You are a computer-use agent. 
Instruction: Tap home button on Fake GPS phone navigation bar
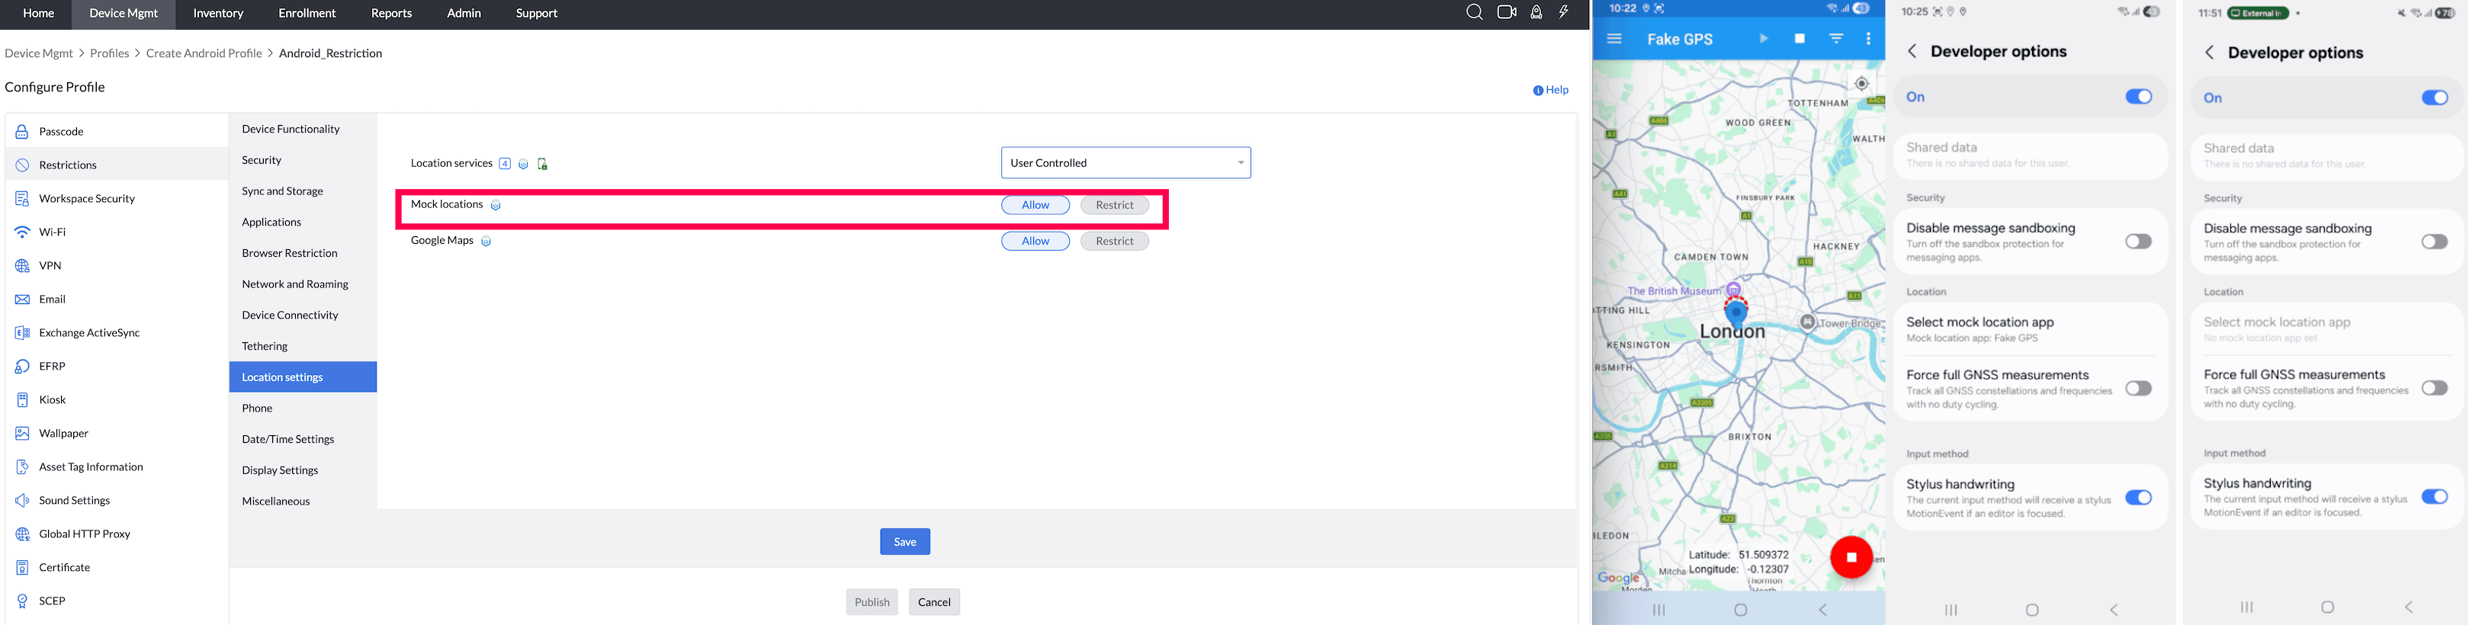1742,610
